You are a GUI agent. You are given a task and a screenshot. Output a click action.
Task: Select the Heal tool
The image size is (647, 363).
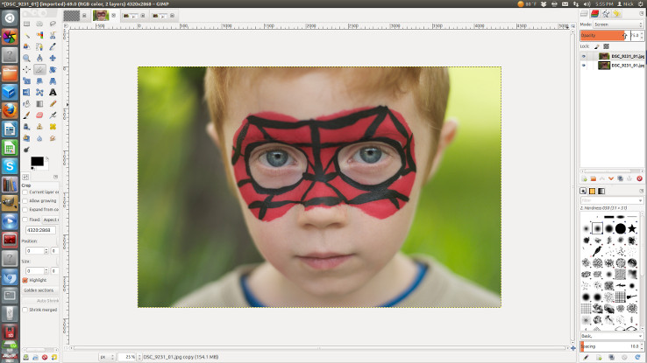tap(53, 127)
